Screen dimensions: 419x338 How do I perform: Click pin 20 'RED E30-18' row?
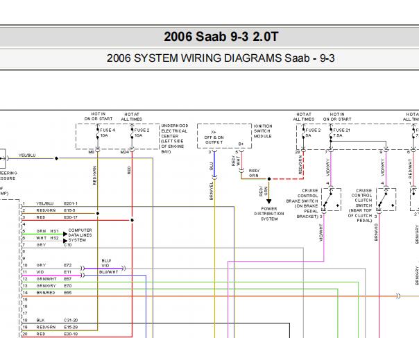point(50,335)
